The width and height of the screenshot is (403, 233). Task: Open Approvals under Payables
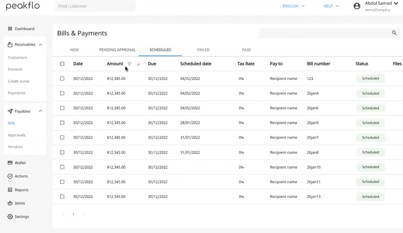(x=17, y=135)
